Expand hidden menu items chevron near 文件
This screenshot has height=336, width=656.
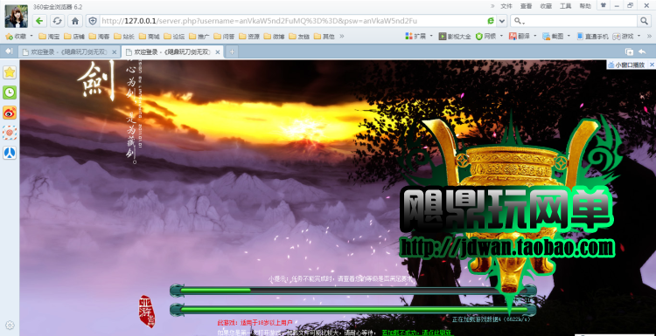tap(492, 6)
